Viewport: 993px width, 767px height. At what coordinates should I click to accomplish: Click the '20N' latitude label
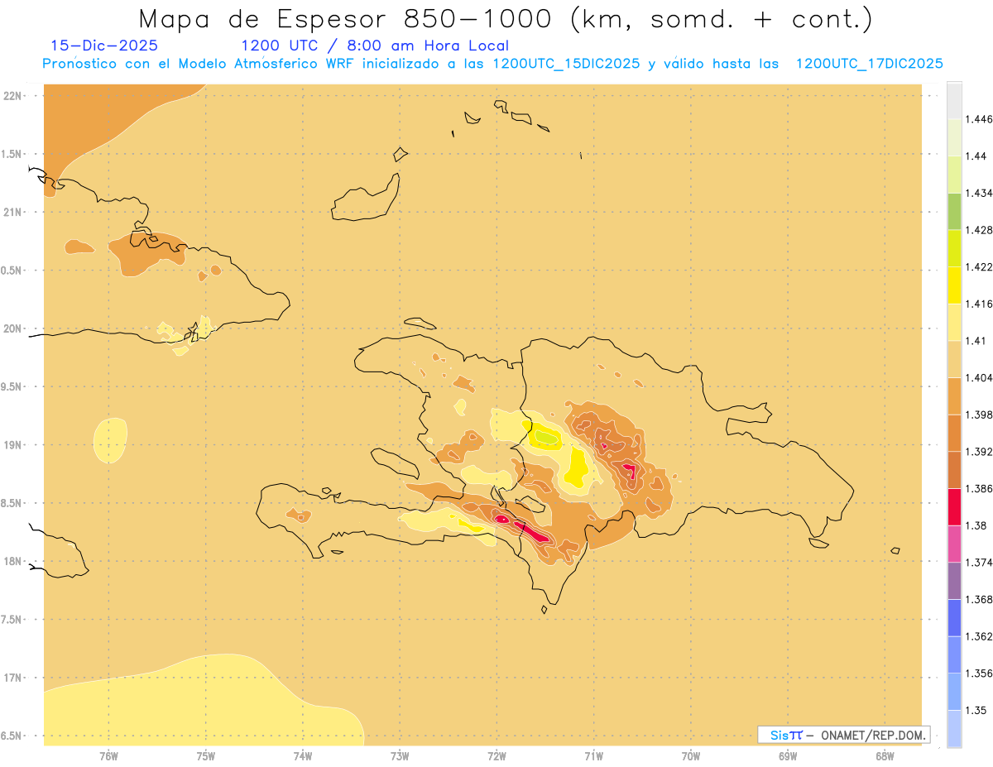13,328
